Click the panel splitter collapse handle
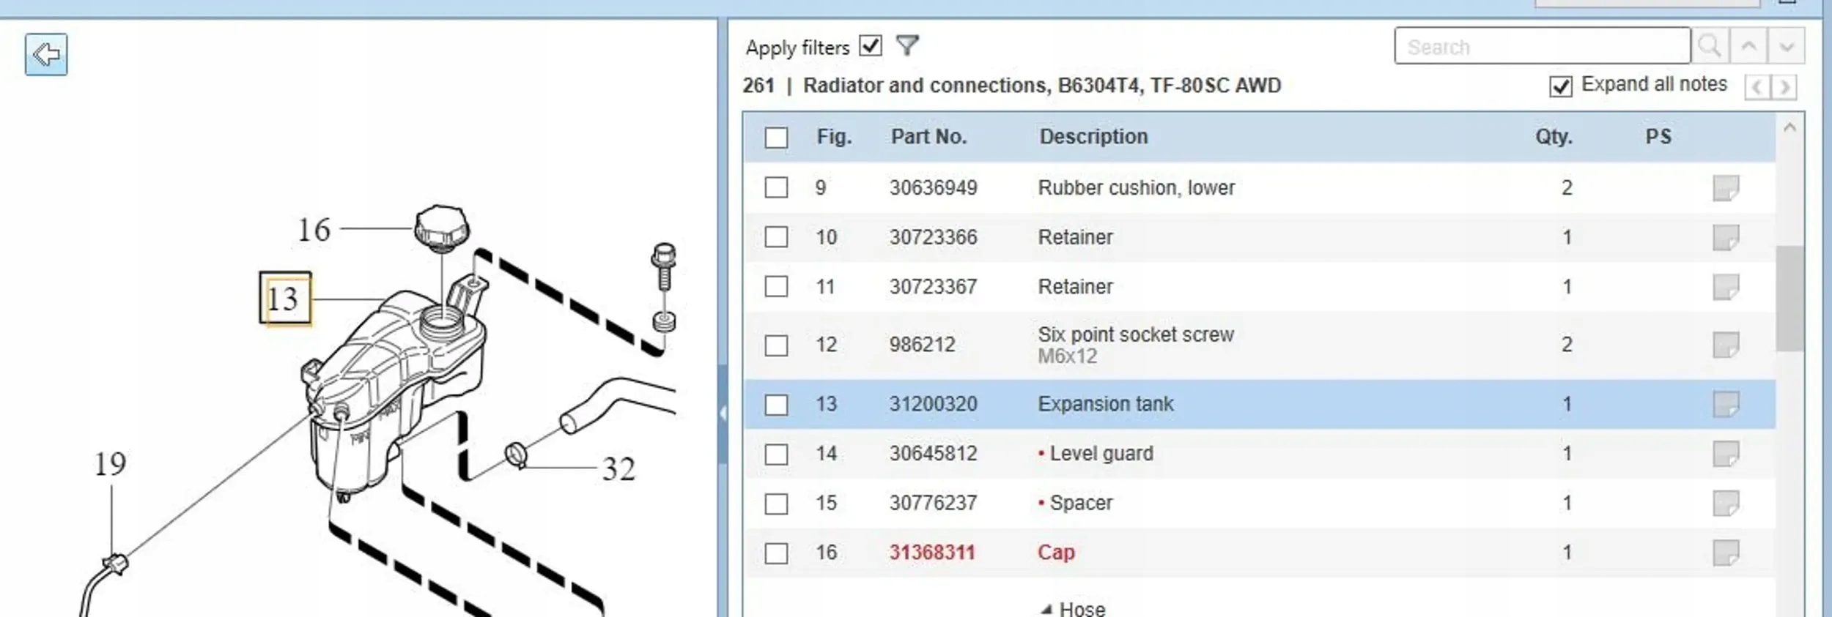Screen dimensions: 1832x617 coord(723,414)
